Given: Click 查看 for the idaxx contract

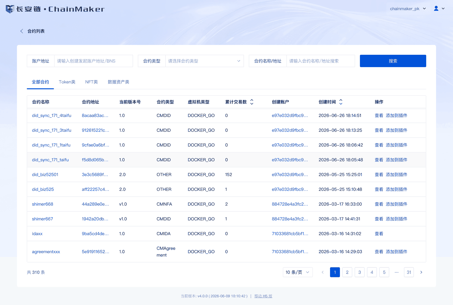Looking at the screenshot, I should (x=379, y=234).
